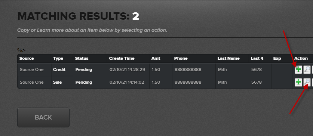313x136 pixels.
Task: Sort by the Type column header
Action: point(58,58)
